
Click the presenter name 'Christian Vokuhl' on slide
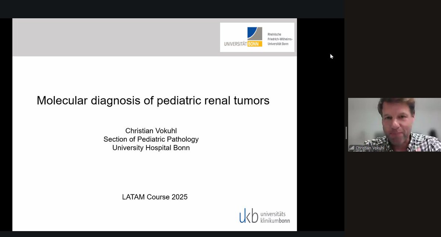151,131
